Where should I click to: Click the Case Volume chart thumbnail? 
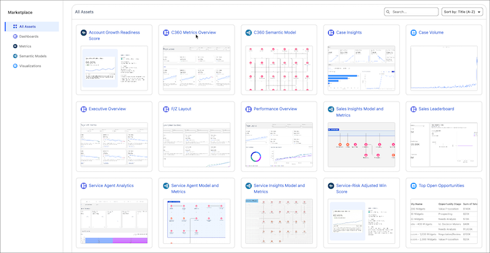(x=444, y=68)
